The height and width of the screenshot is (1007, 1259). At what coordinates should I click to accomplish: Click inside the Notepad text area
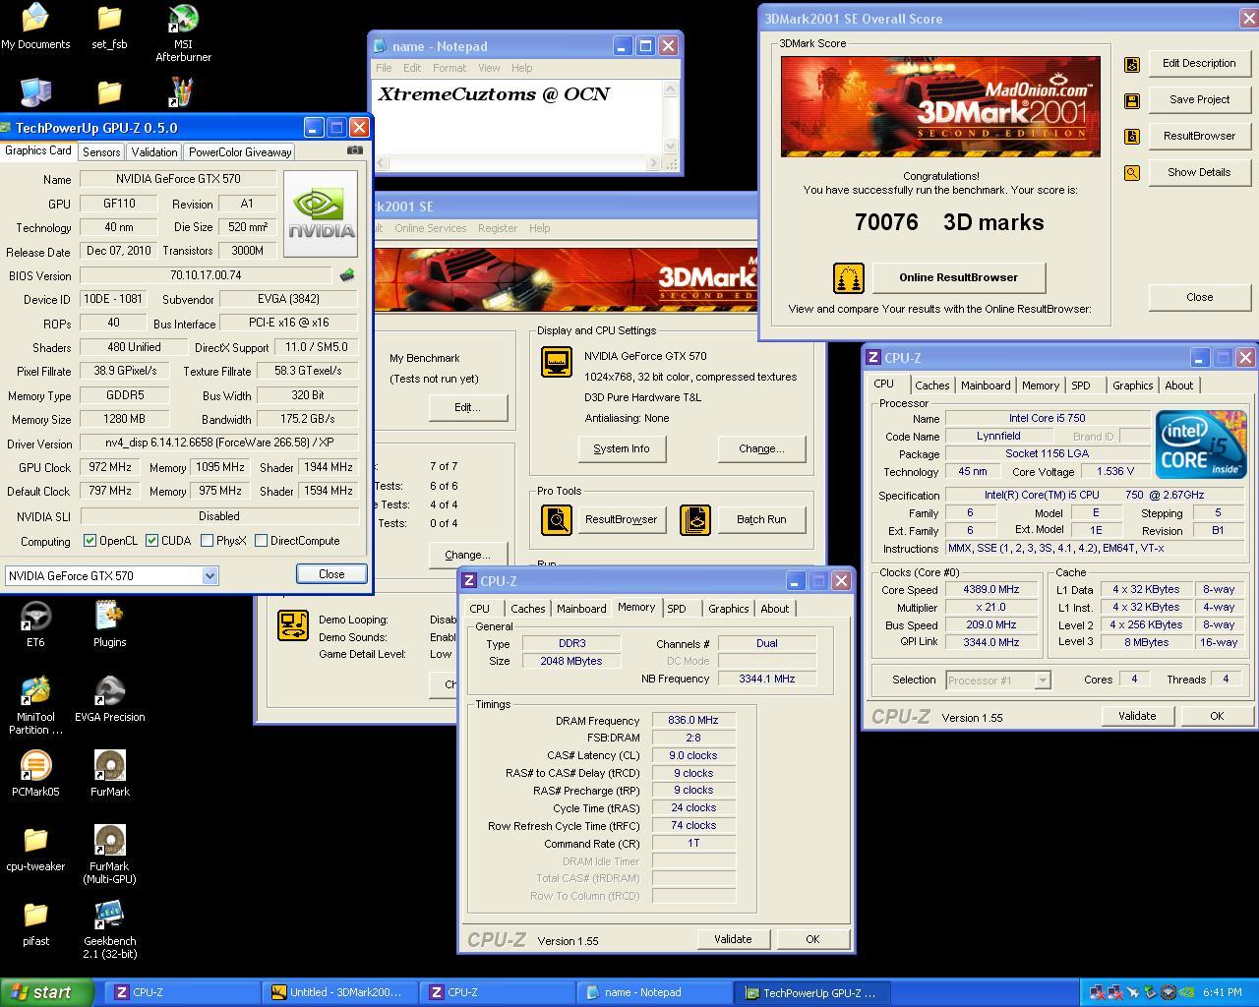pyautogui.click(x=518, y=118)
